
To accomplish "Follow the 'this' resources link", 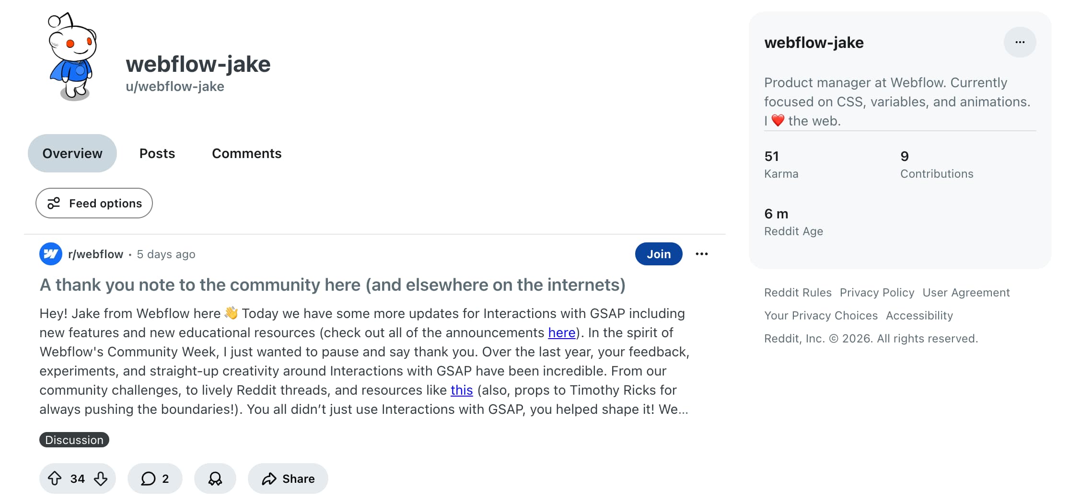I will click(462, 390).
